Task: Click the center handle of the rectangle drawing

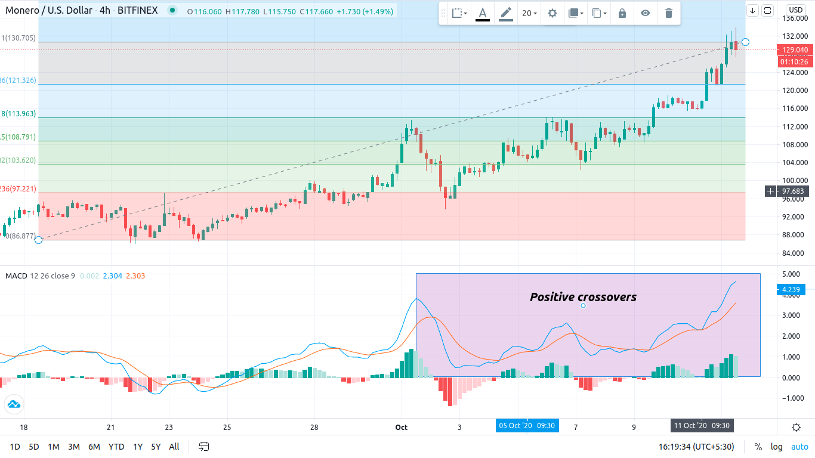Action: pyautogui.click(x=584, y=306)
